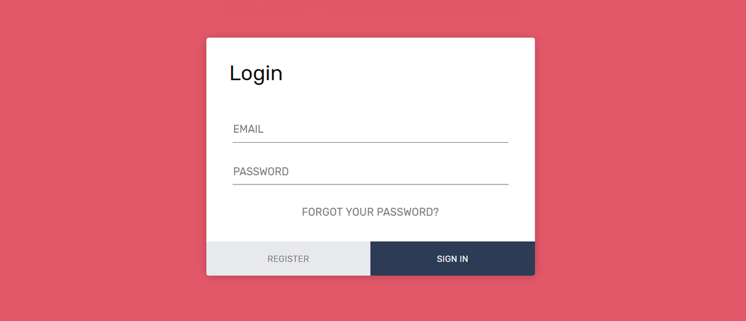Open the FORGOT YOUR PASSWORD? link
Image resolution: width=746 pixels, height=321 pixels.
click(371, 212)
